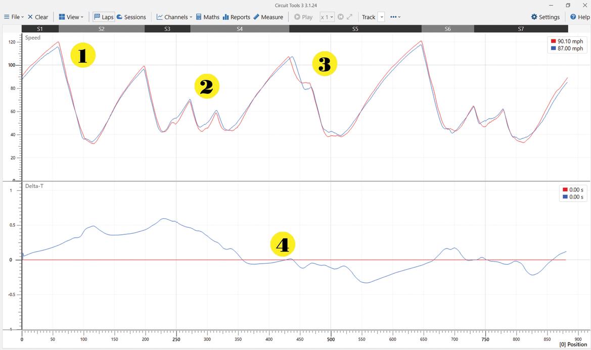Expand the Channels dropdown list
Screen dimensions: 591x350
(174, 17)
